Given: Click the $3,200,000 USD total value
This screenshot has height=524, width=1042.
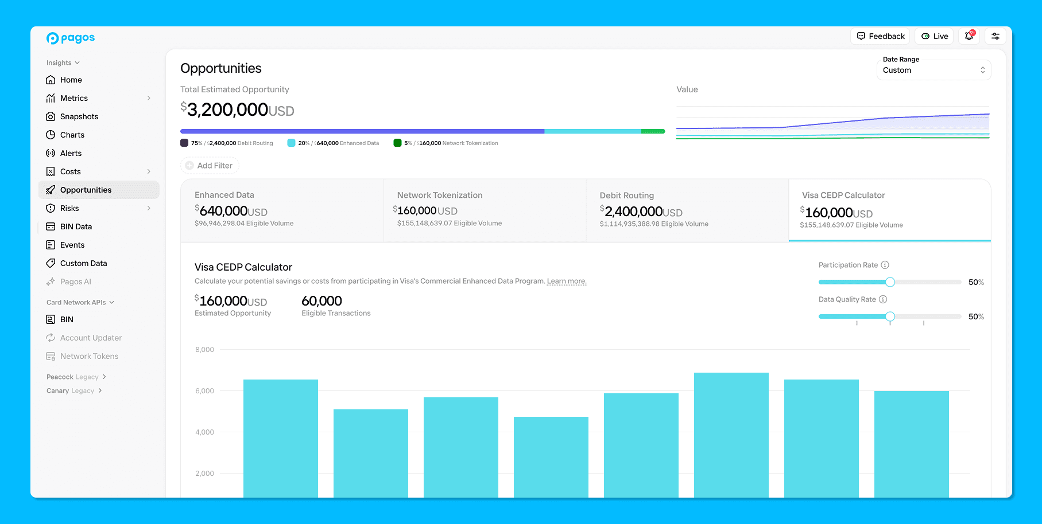Looking at the screenshot, I should 237,110.
